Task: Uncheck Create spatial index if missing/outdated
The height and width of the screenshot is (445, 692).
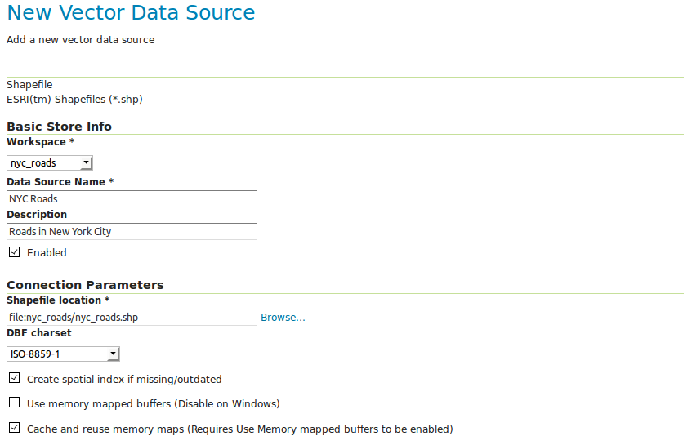Action: pyautogui.click(x=14, y=379)
